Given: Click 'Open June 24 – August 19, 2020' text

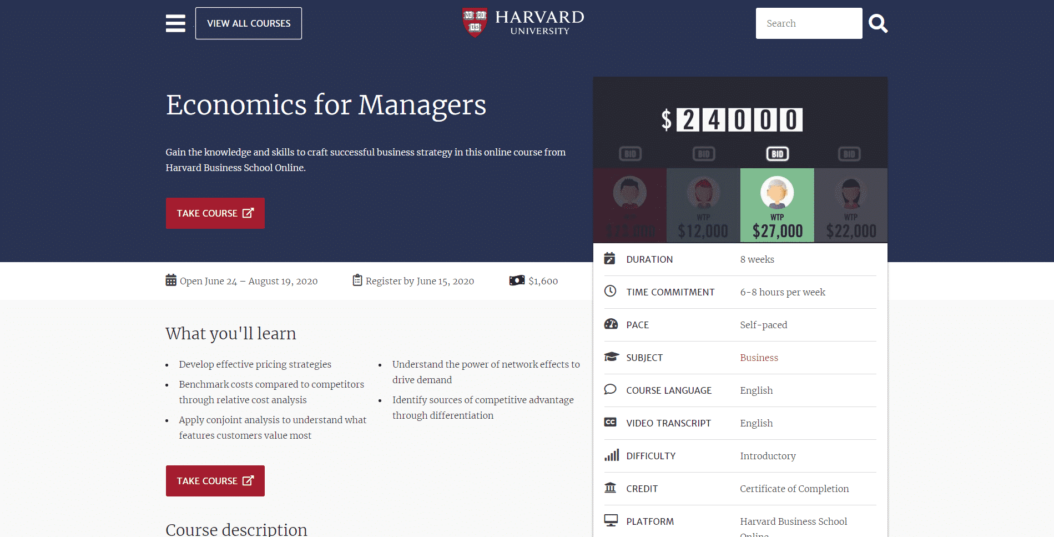Looking at the screenshot, I should click(x=249, y=281).
